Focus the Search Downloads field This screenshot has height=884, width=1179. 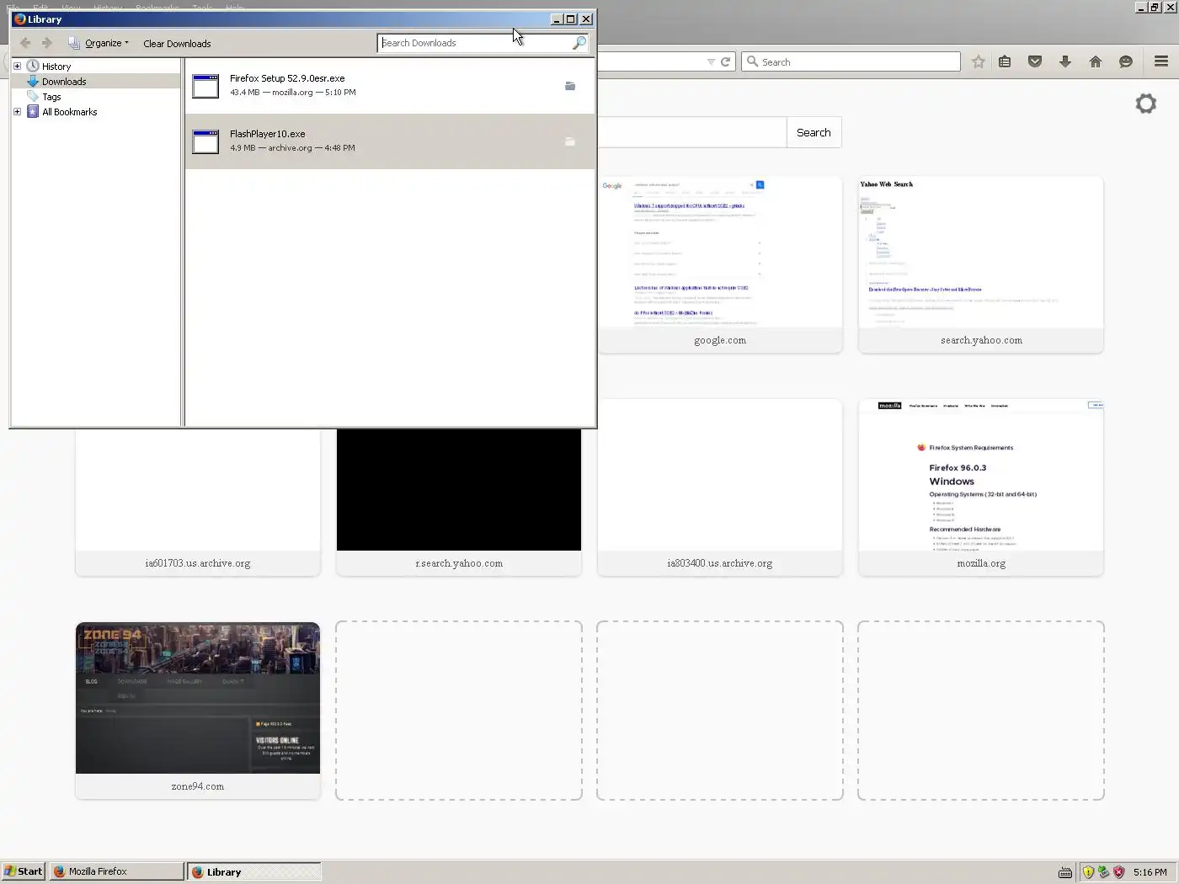(x=475, y=43)
